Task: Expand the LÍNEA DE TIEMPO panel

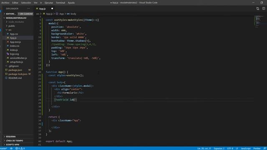Action: click(x=18, y=141)
